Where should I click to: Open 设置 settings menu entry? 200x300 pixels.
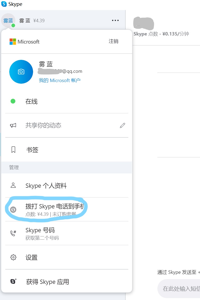point(31,257)
